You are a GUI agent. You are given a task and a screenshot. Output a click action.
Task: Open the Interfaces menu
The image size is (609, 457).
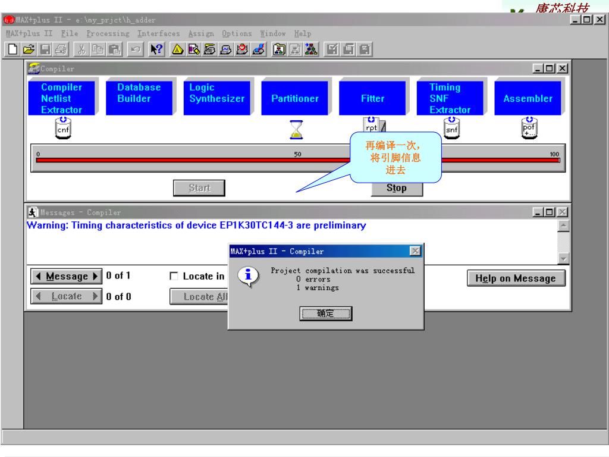[158, 33]
